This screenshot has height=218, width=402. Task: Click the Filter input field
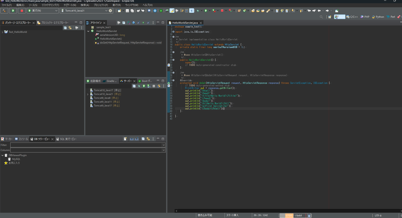[x=88, y=145]
